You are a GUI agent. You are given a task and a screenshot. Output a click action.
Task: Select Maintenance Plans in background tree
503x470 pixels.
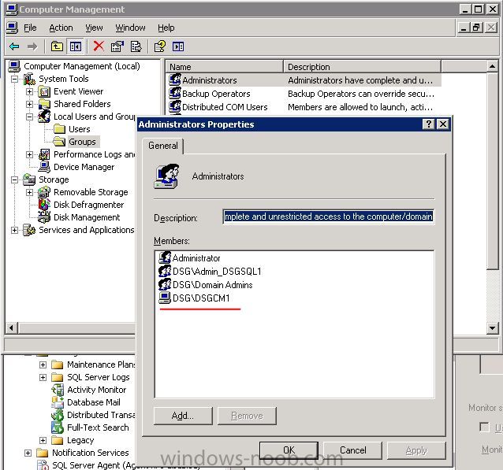pos(101,365)
